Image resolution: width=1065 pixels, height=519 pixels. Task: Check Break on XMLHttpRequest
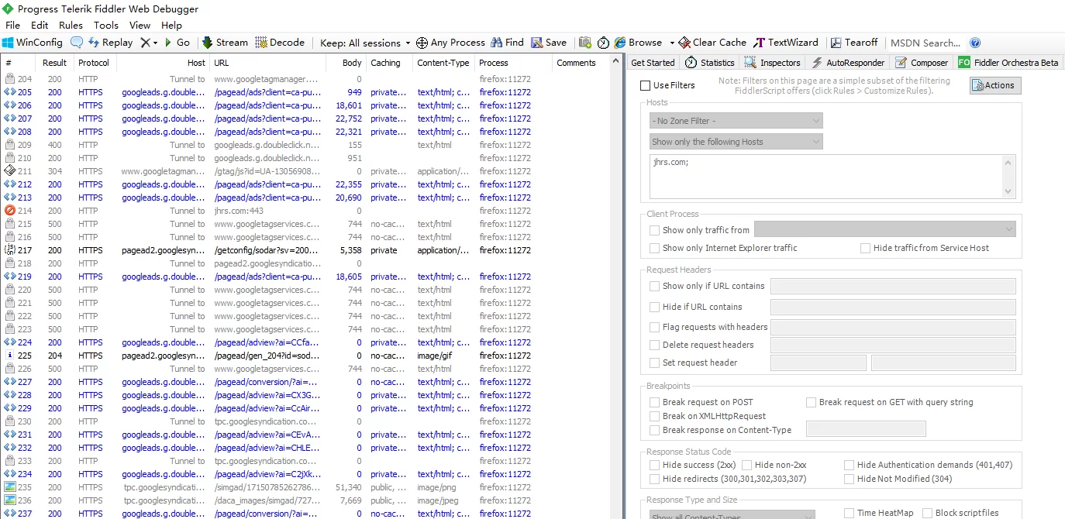point(655,417)
